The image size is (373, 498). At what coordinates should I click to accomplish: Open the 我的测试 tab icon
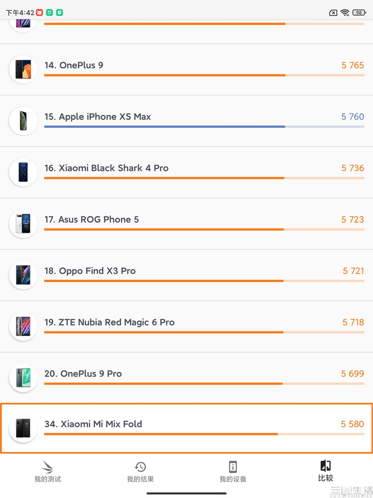47,467
